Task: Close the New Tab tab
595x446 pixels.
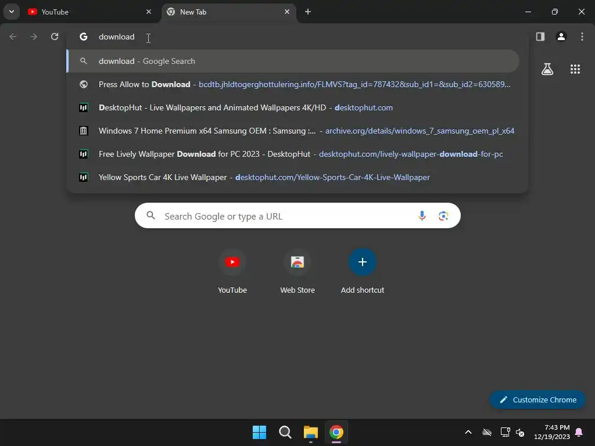Action: pos(287,12)
